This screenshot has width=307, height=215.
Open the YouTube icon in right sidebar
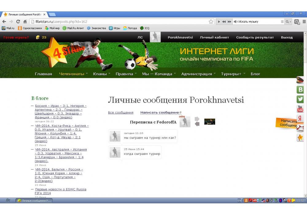click(x=300, y=109)
